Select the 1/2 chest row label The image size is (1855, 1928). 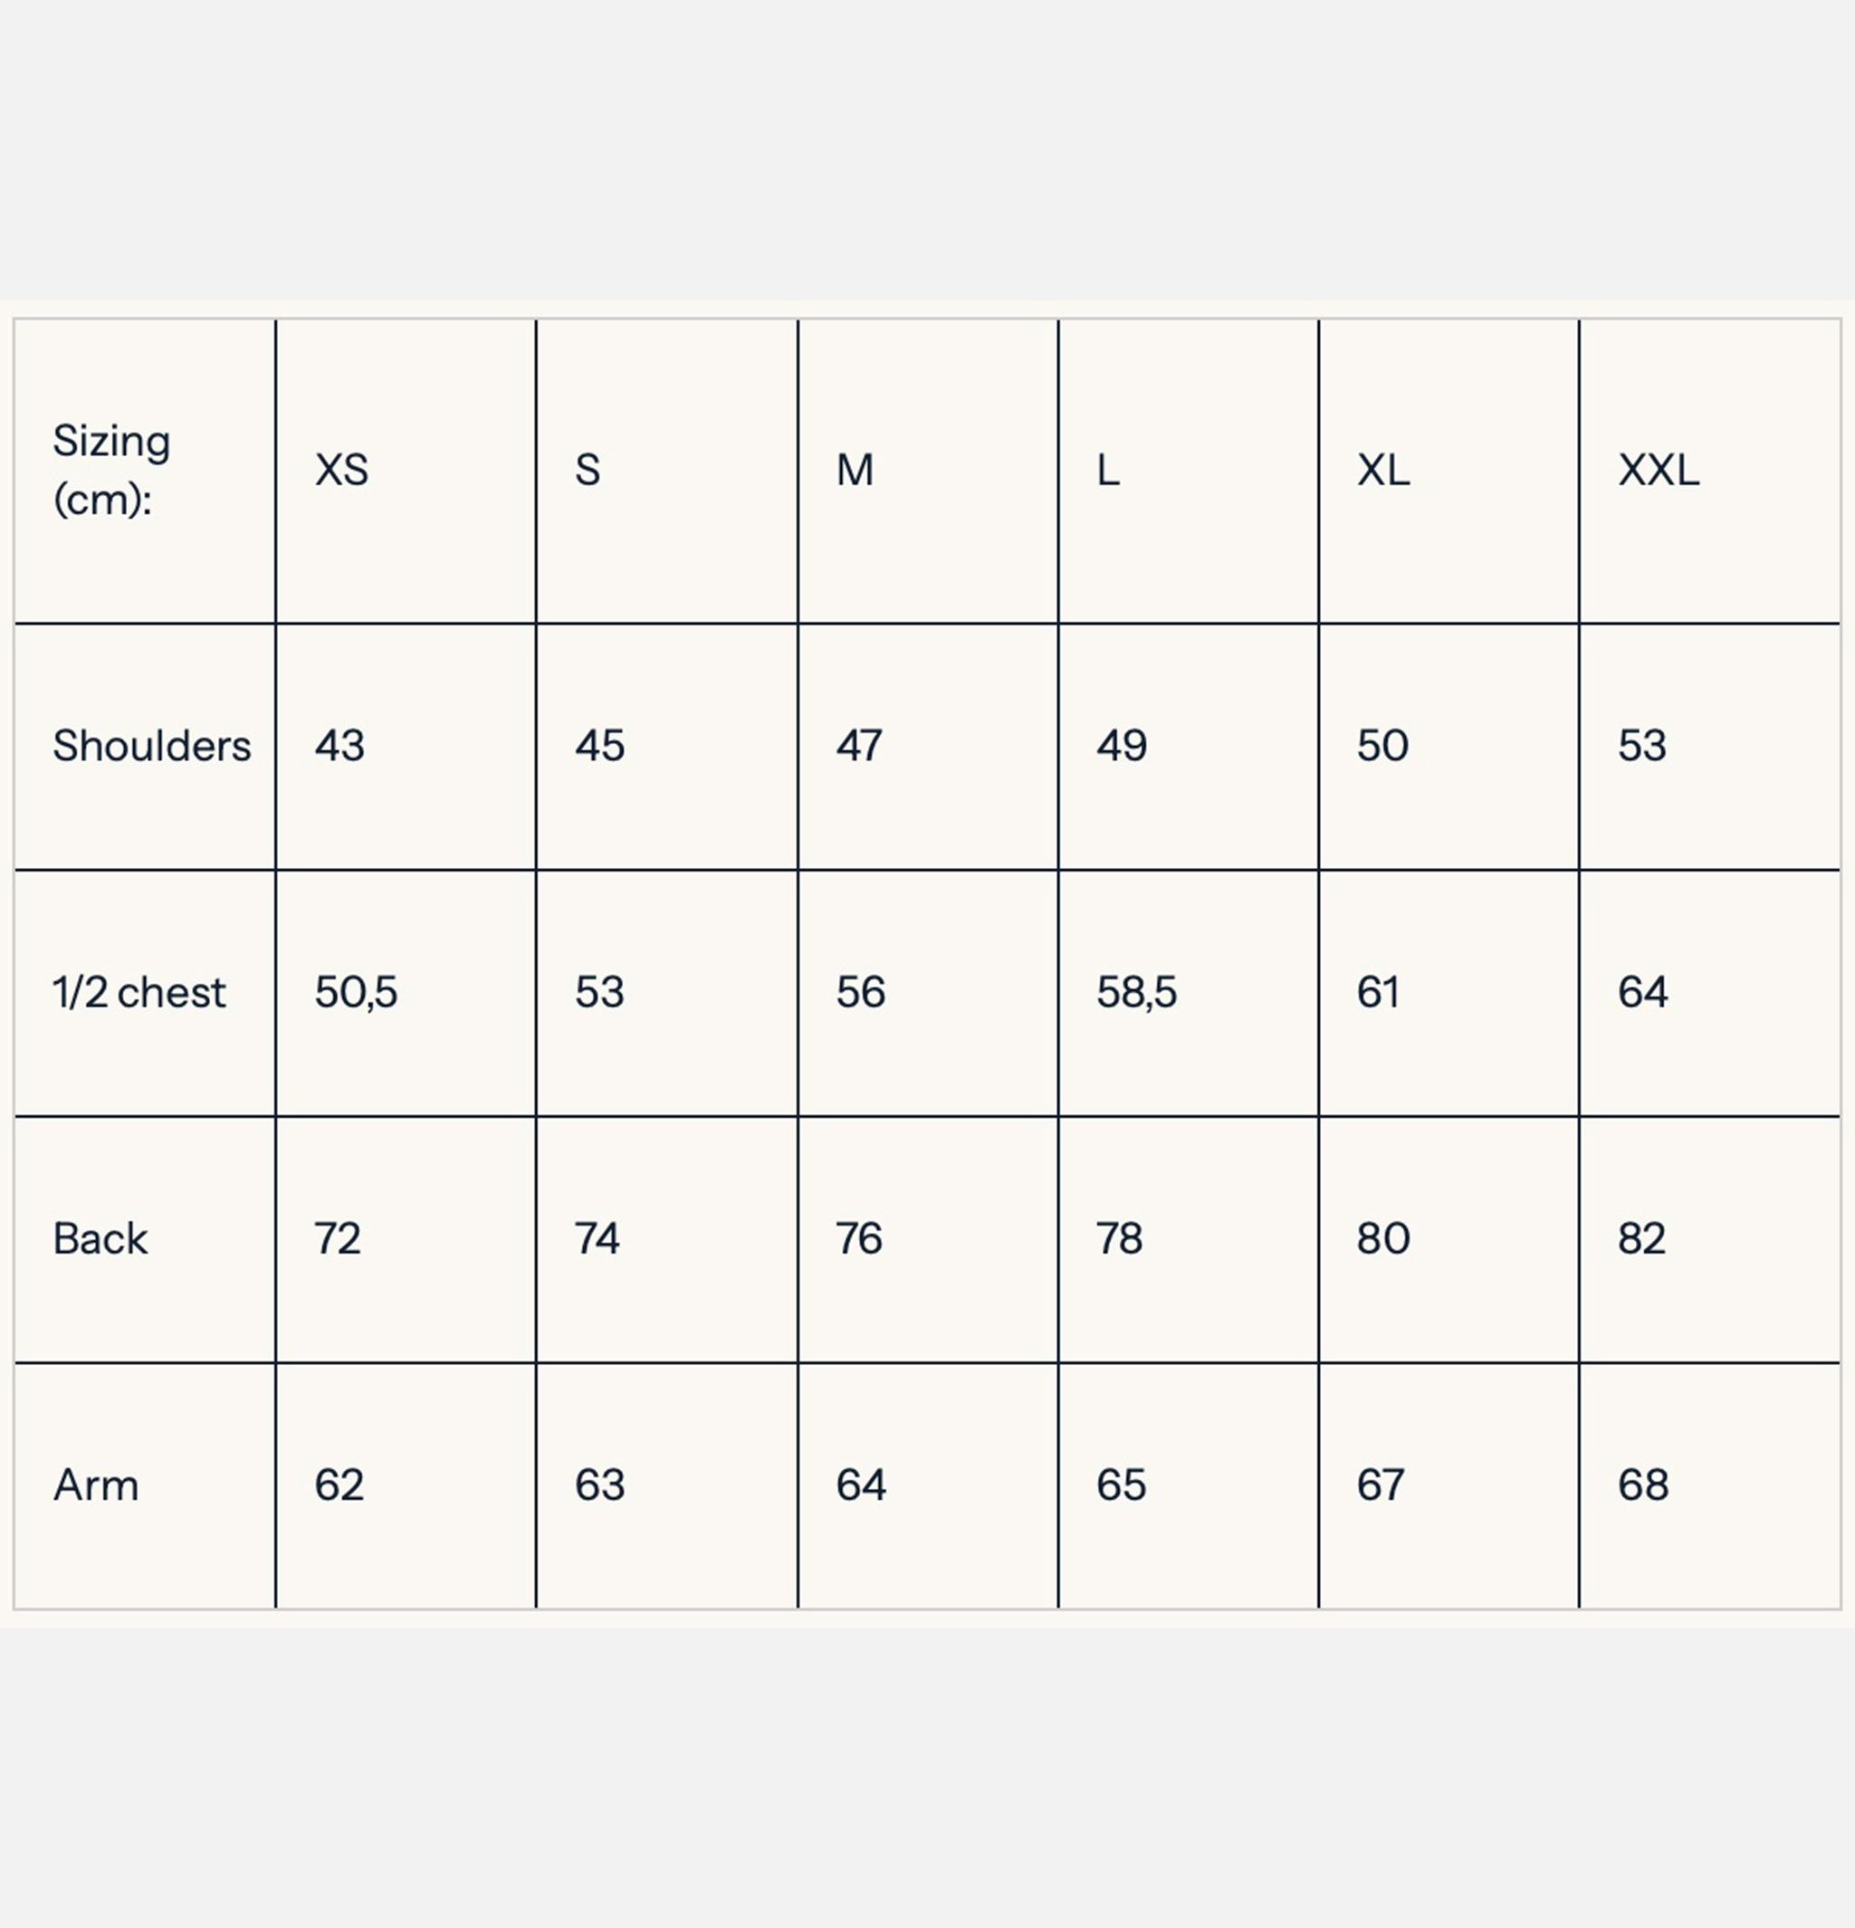coord(139,991)
